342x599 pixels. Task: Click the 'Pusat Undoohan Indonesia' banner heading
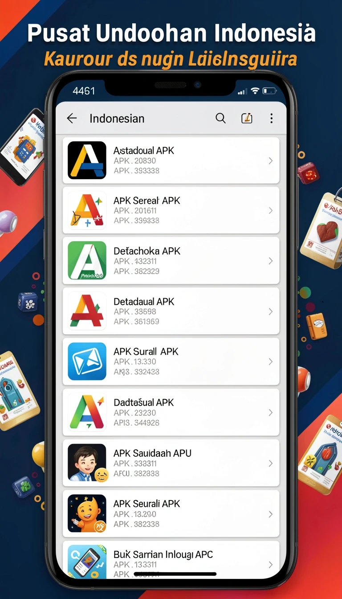(171, 33)
